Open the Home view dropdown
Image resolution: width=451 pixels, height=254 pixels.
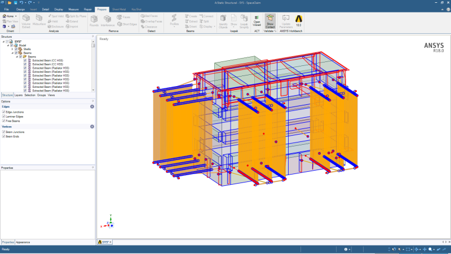(x=16, y=16)
